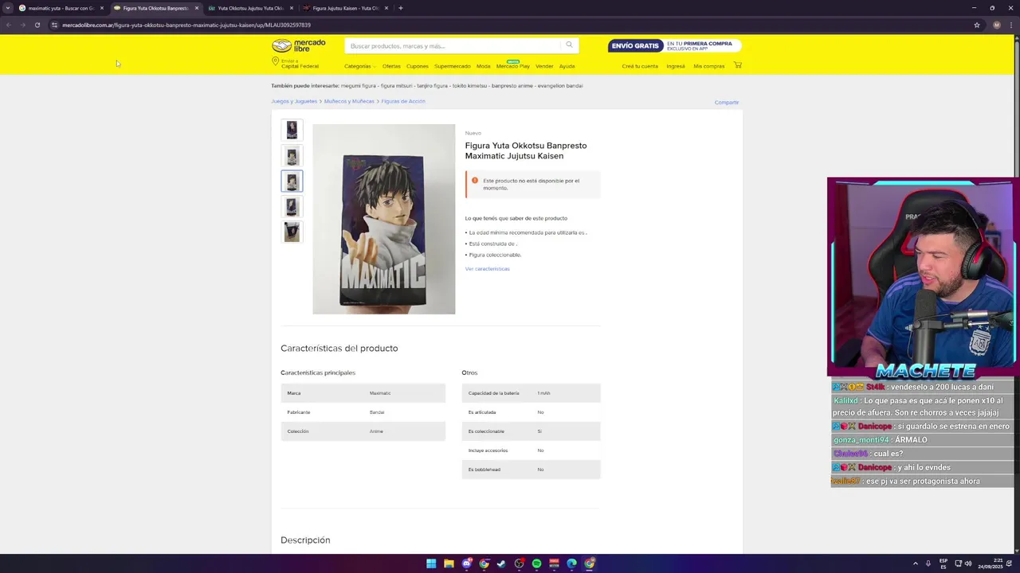
Task: Go back using the browser back arrow
Action: point(8,25)
